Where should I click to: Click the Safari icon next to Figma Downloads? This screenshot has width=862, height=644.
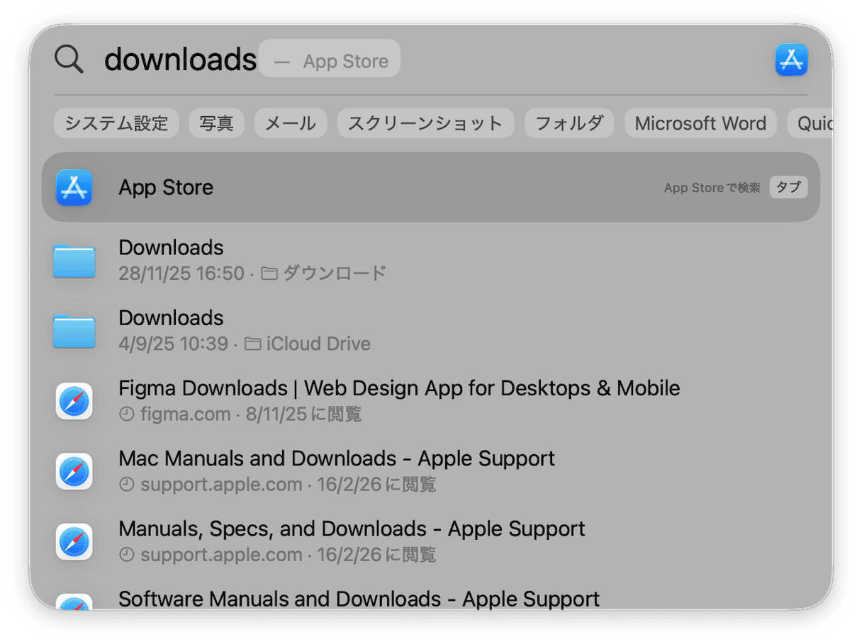tap(74, 401)
